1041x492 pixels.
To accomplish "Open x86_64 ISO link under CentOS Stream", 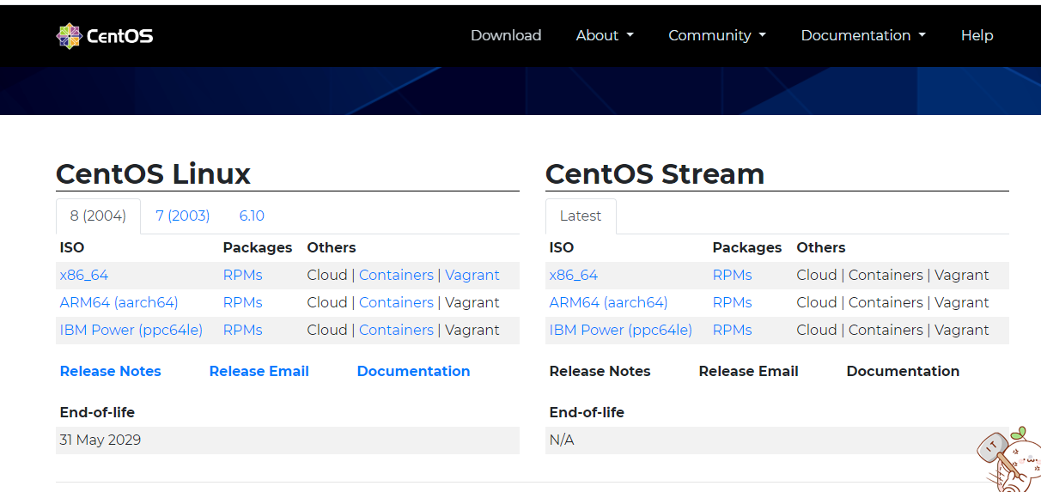I will click(x=574, y=275).
